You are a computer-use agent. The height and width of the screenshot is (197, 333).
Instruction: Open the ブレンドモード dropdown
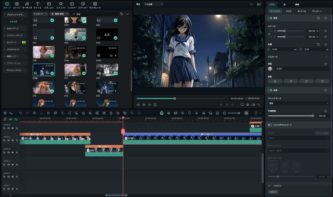click(x=299, y=103)
